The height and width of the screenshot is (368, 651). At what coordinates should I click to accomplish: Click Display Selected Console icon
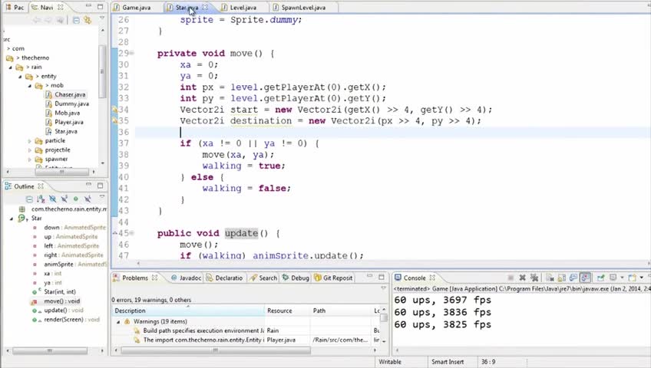coord(613,278)
